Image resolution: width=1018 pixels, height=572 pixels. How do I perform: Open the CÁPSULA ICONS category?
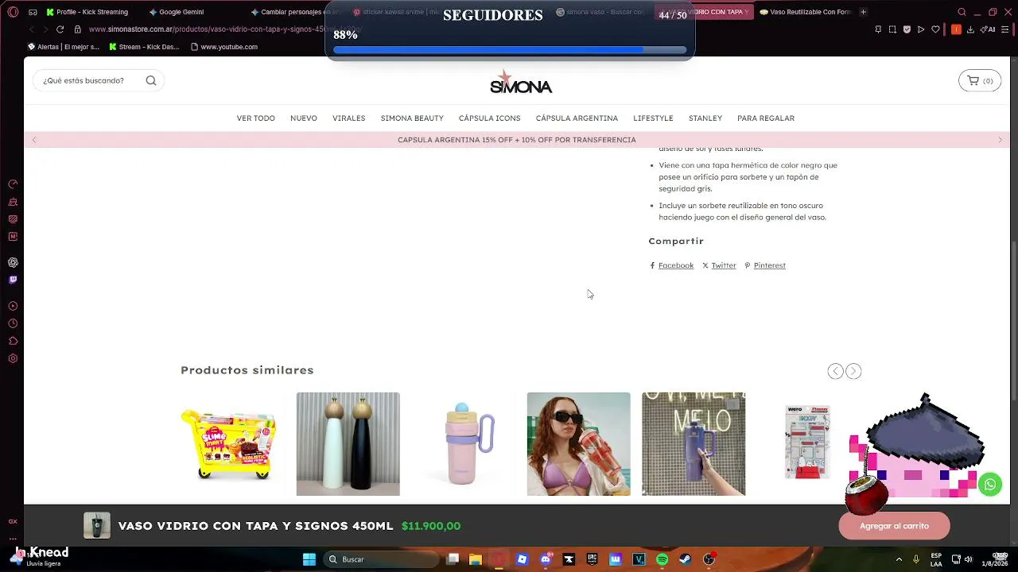point(490,118)
